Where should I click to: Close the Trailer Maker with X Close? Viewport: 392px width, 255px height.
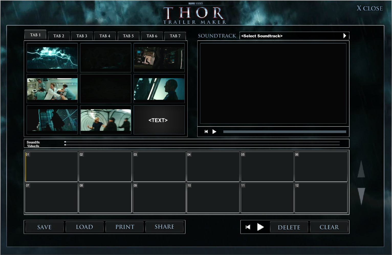tap(370, 8)
